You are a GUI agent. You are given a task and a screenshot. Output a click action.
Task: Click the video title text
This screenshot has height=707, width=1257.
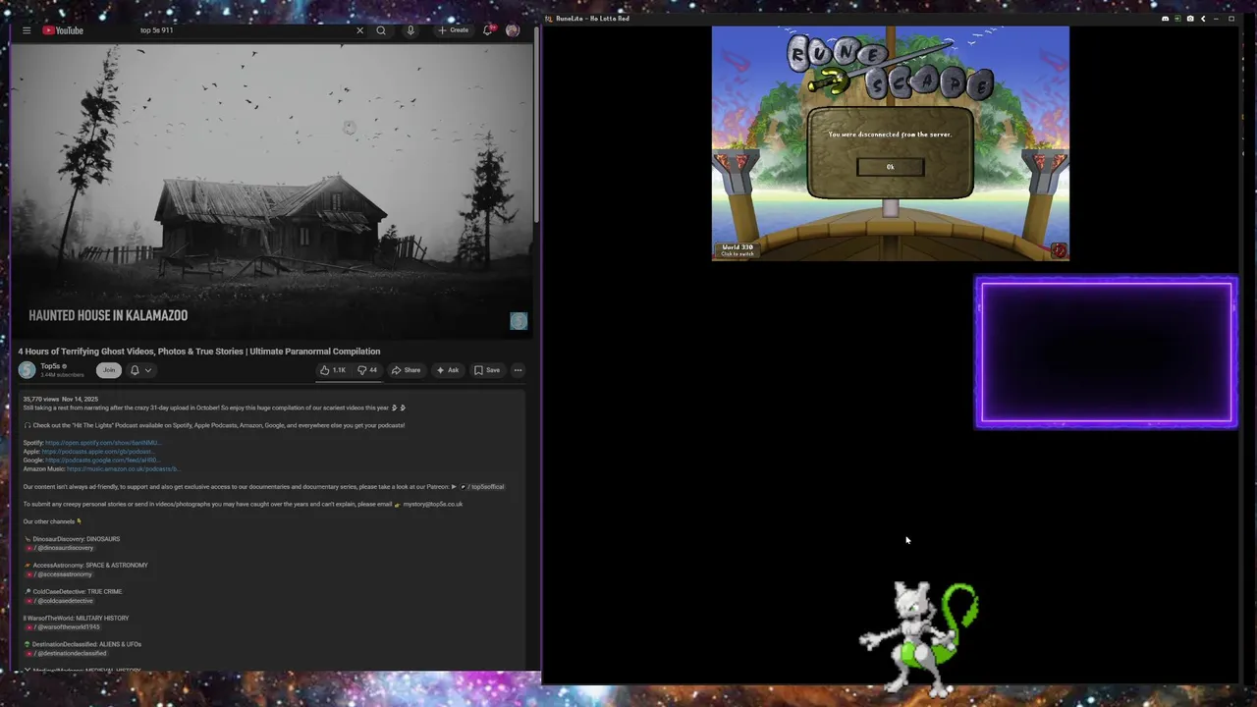[199, 352]
